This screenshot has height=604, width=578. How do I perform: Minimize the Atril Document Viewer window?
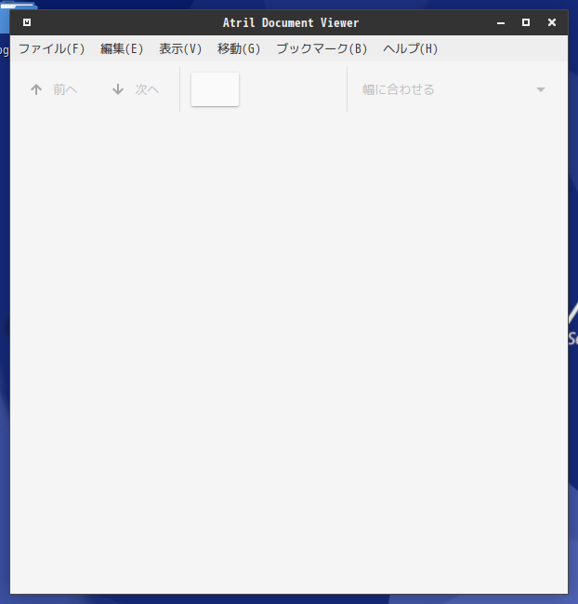coord(501,22)
